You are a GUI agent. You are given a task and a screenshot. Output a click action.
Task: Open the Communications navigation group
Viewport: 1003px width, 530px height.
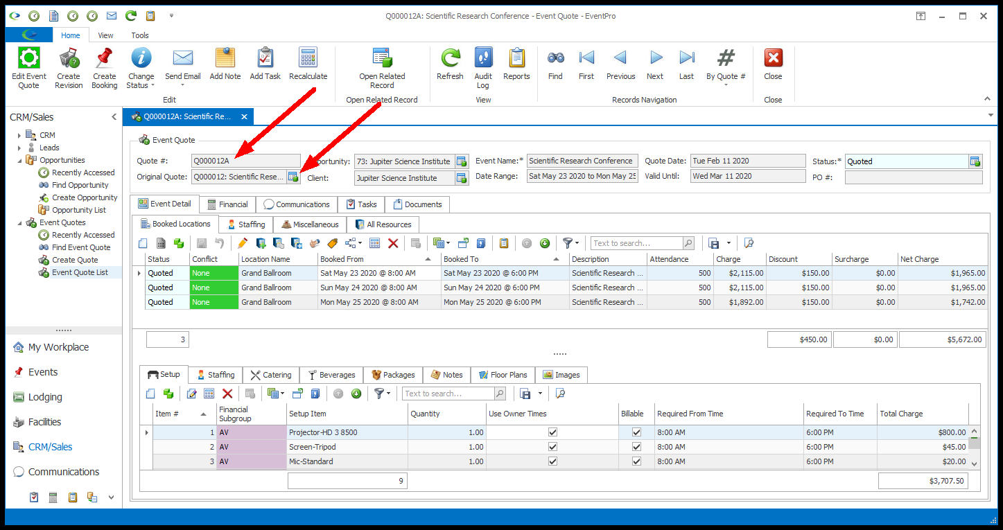(x=64, y=472)
